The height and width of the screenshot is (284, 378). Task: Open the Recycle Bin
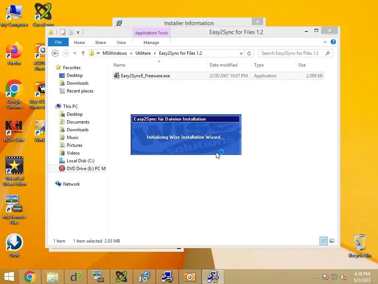pos(360,246)
